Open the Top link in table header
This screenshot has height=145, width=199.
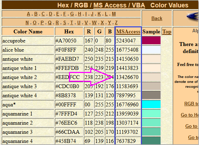pos(167,32)
